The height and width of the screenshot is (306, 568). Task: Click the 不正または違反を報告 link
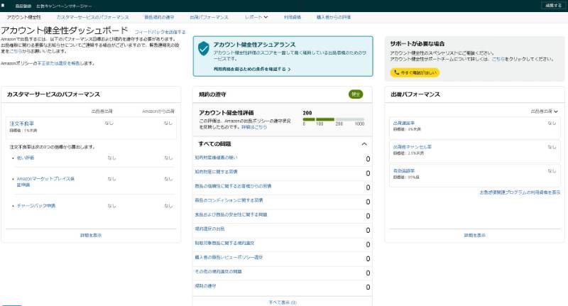59,63
